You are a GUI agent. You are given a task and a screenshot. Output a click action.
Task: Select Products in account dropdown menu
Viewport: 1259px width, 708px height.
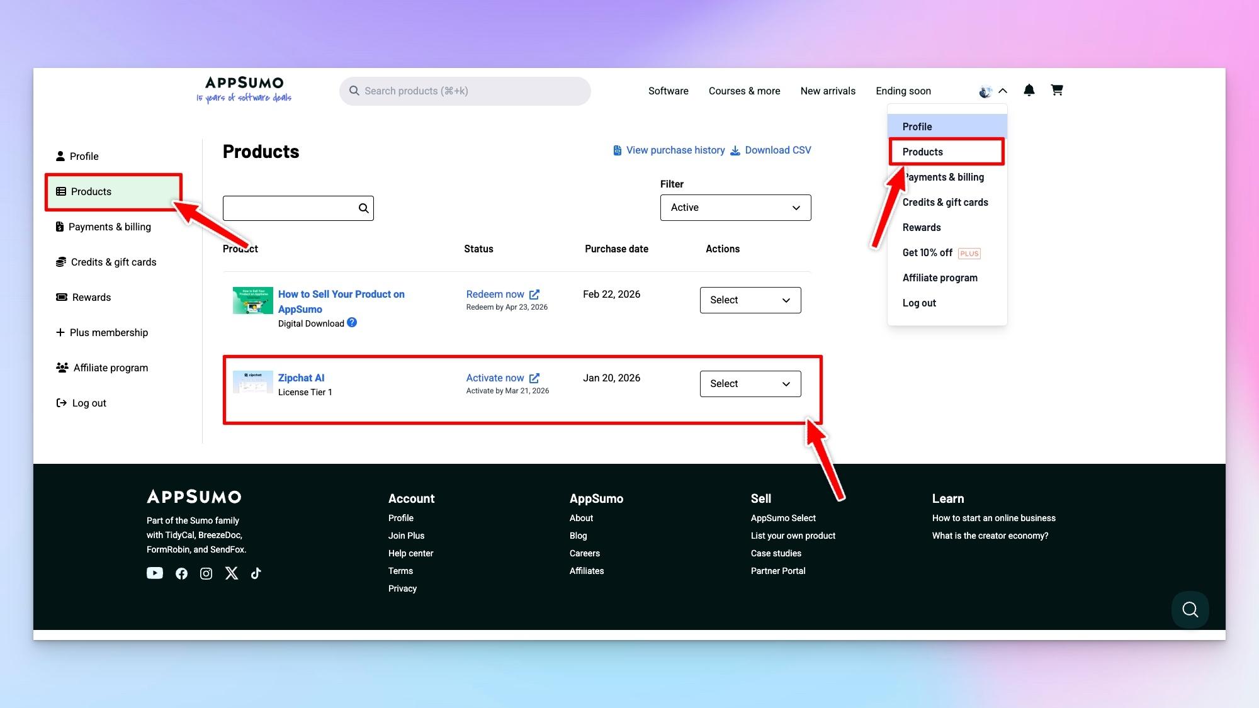[947, 152]
